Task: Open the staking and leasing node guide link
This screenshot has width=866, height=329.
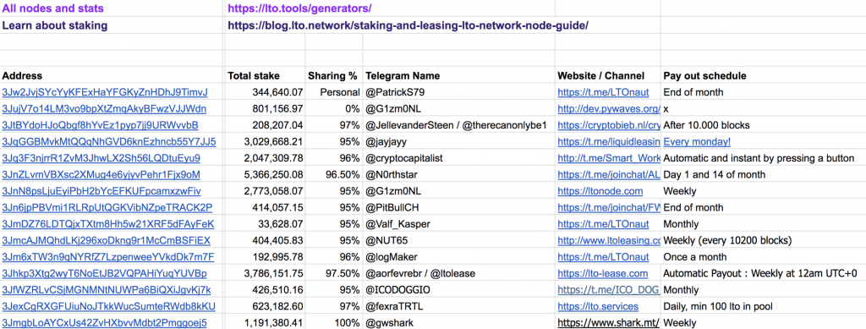Action: click(408, 25)
